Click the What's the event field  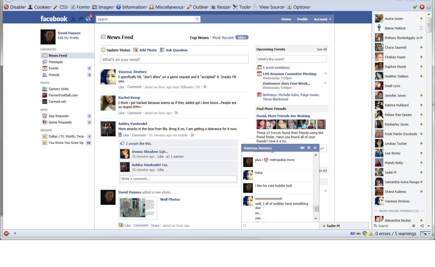[292, 59]
